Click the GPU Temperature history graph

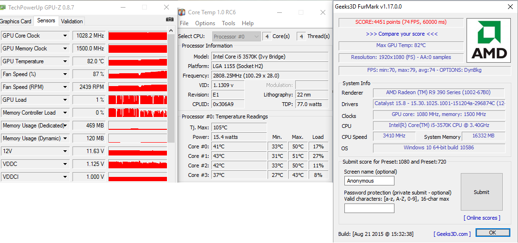[x=138, y=61]
